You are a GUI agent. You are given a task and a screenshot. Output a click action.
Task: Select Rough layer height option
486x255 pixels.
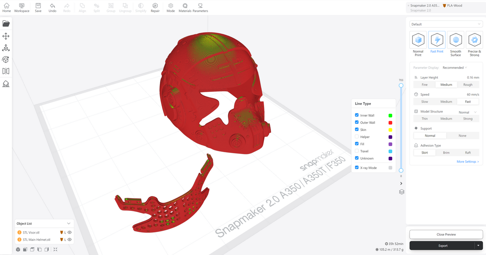[468, 85]
